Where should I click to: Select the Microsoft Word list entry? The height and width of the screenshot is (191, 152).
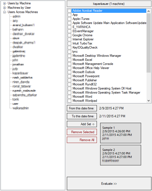click(x=82, y=97)
